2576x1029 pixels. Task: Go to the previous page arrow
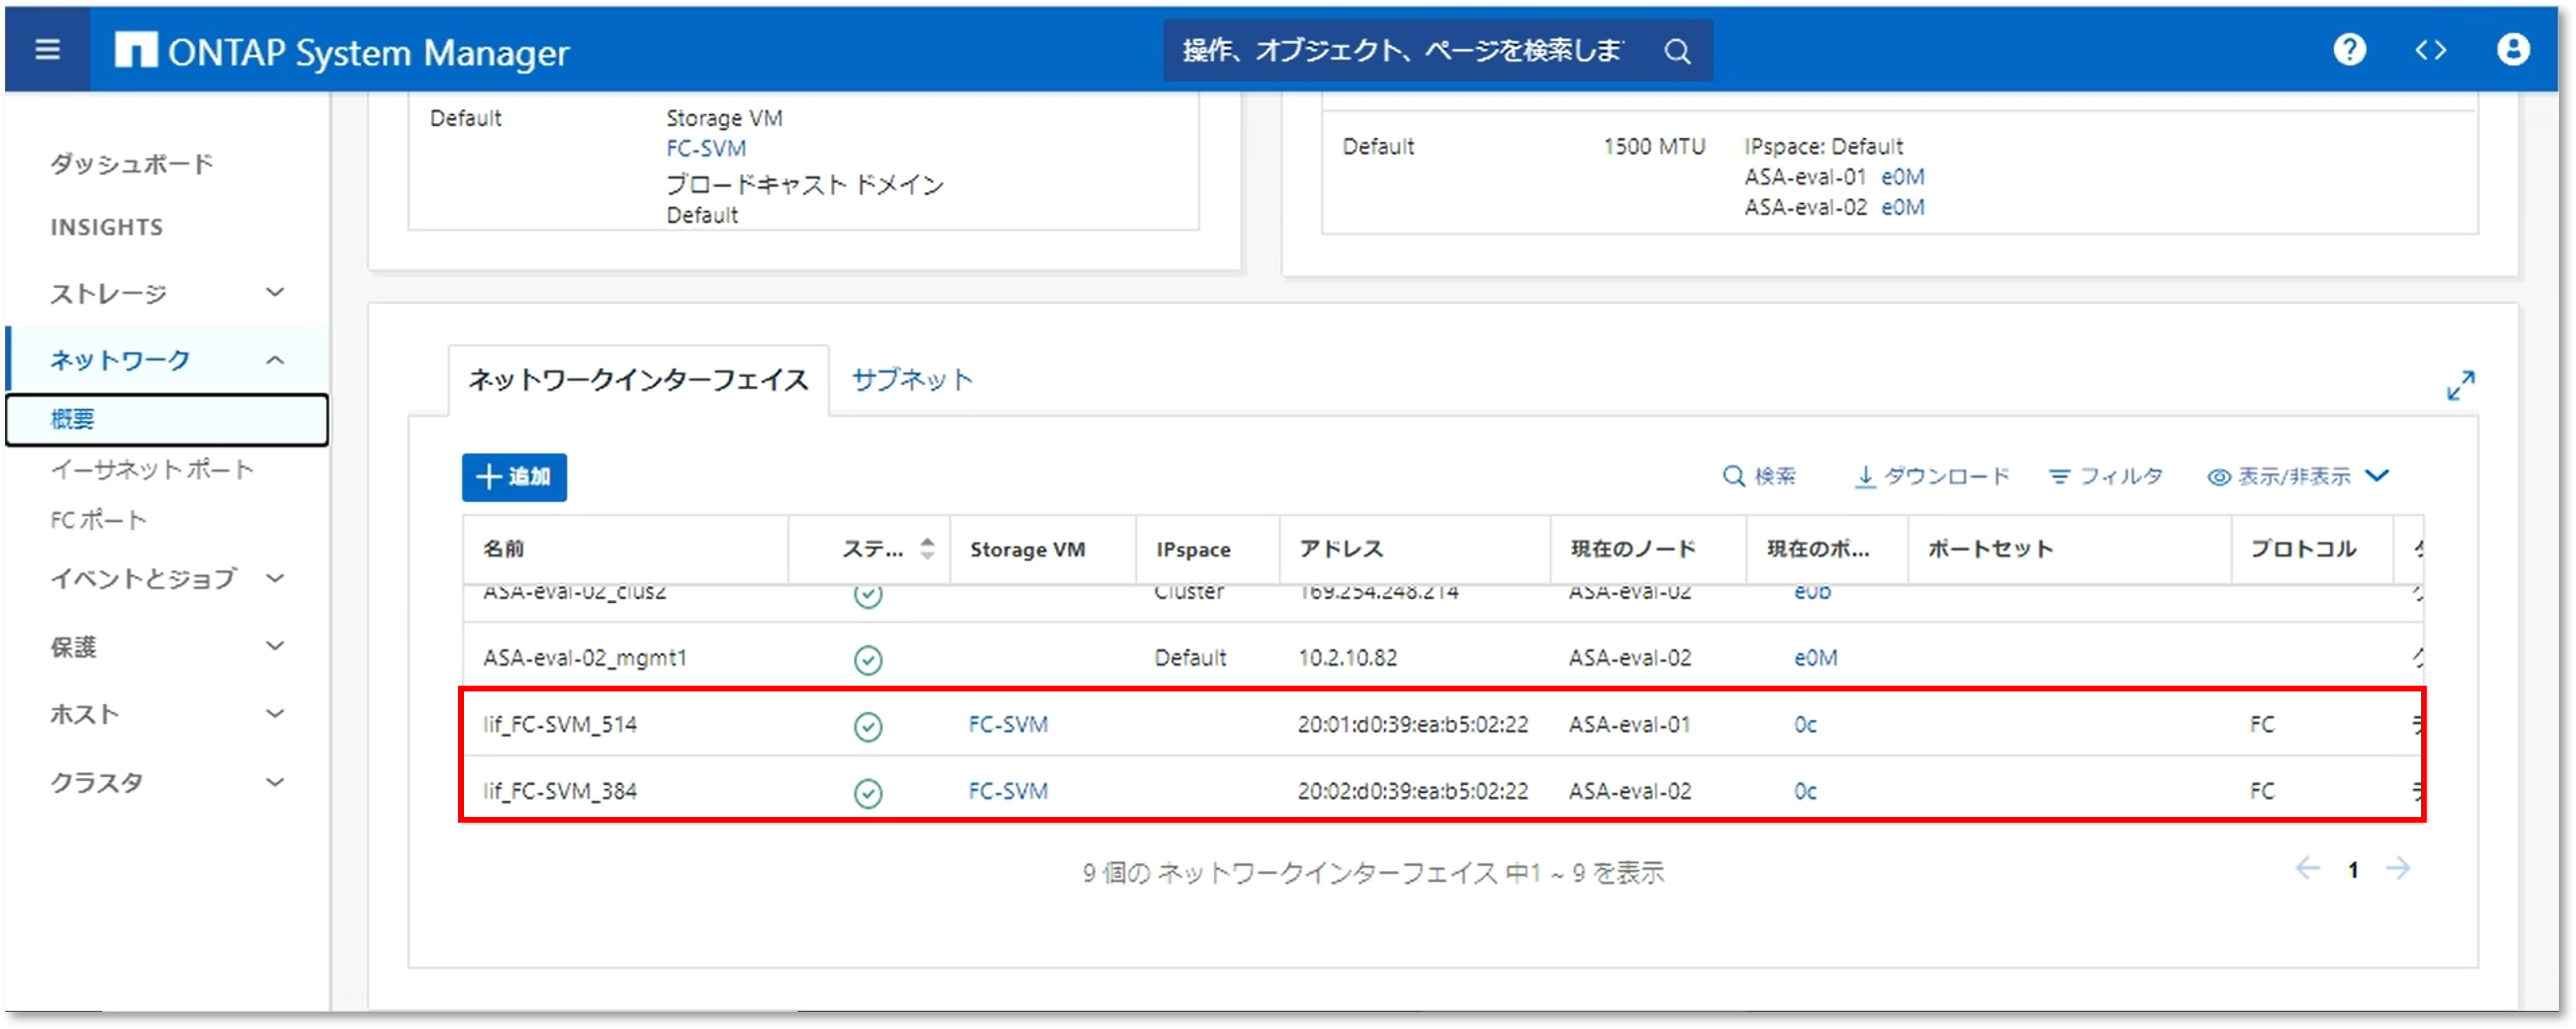point(2307,868)
